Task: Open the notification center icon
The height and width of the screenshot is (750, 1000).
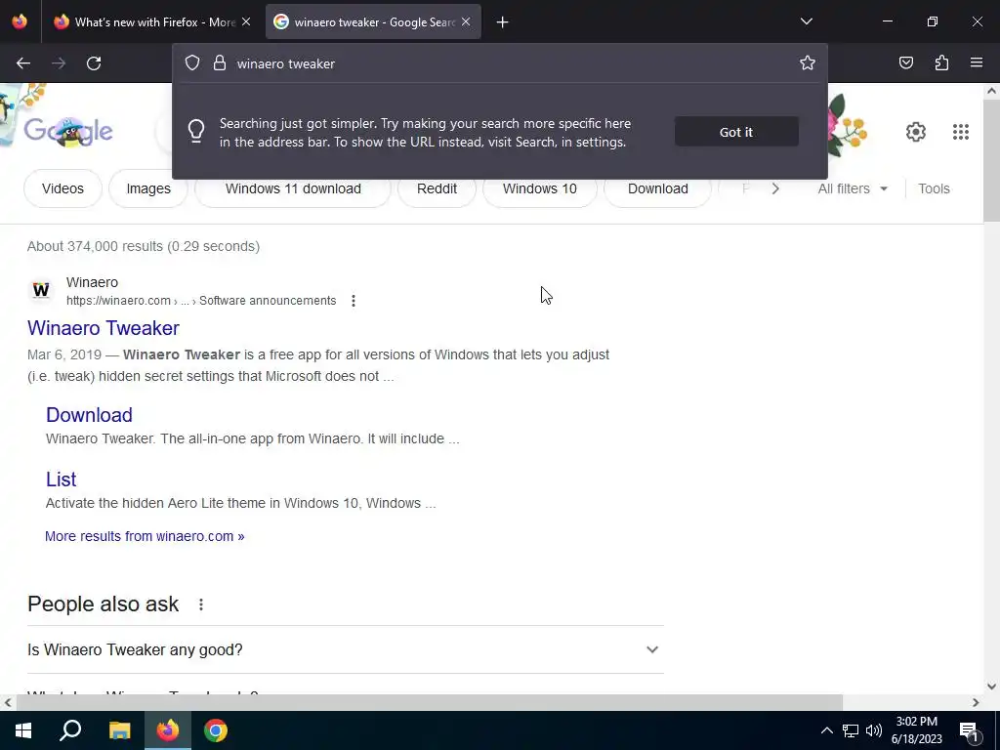Action: tap(968, 730)
